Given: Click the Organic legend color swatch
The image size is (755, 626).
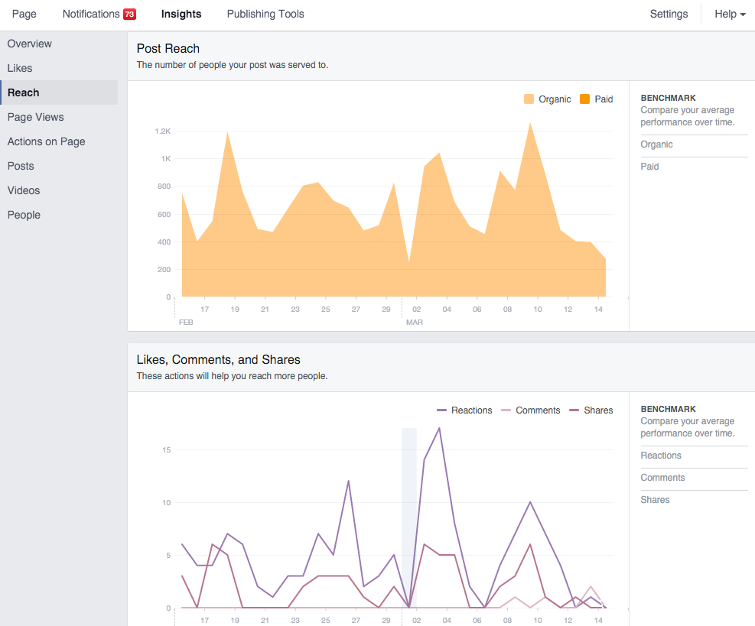Looking at the screenshot, I should click(x=529, y=99).
